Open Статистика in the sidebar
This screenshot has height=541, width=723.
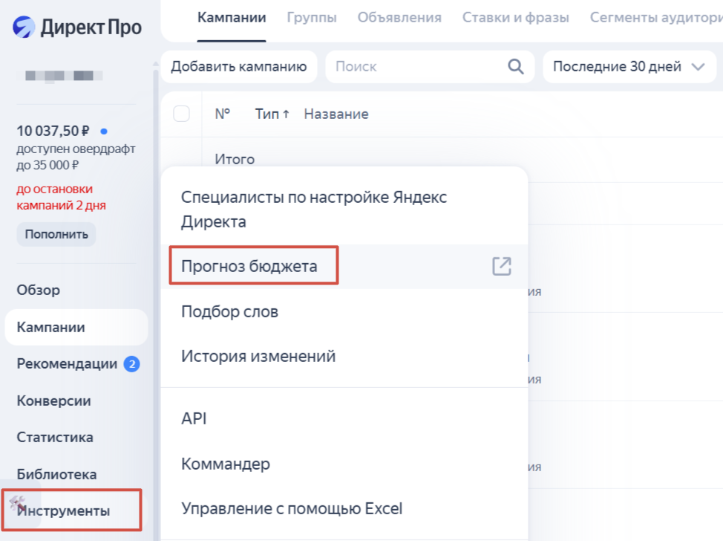[55, 437]
